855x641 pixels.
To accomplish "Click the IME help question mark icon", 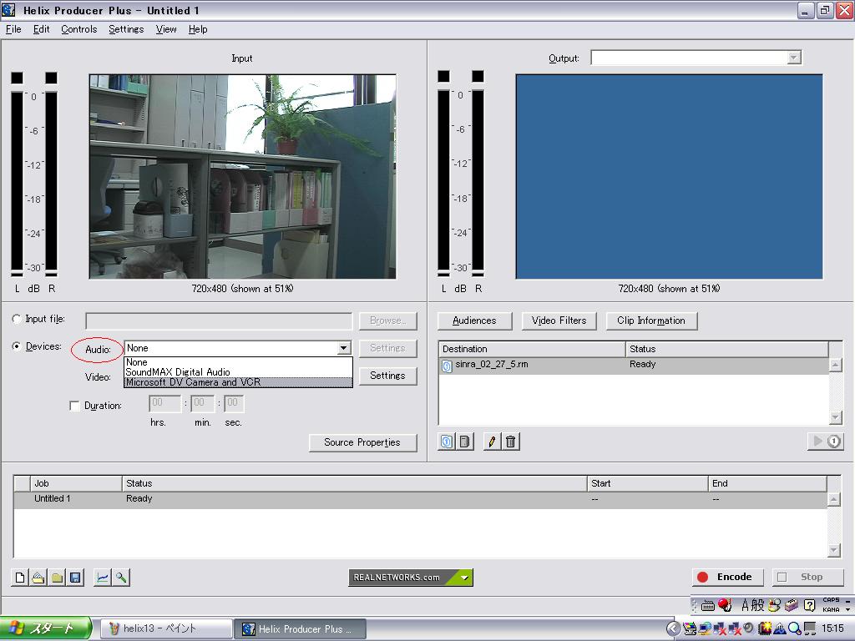I will coord(810,604).
